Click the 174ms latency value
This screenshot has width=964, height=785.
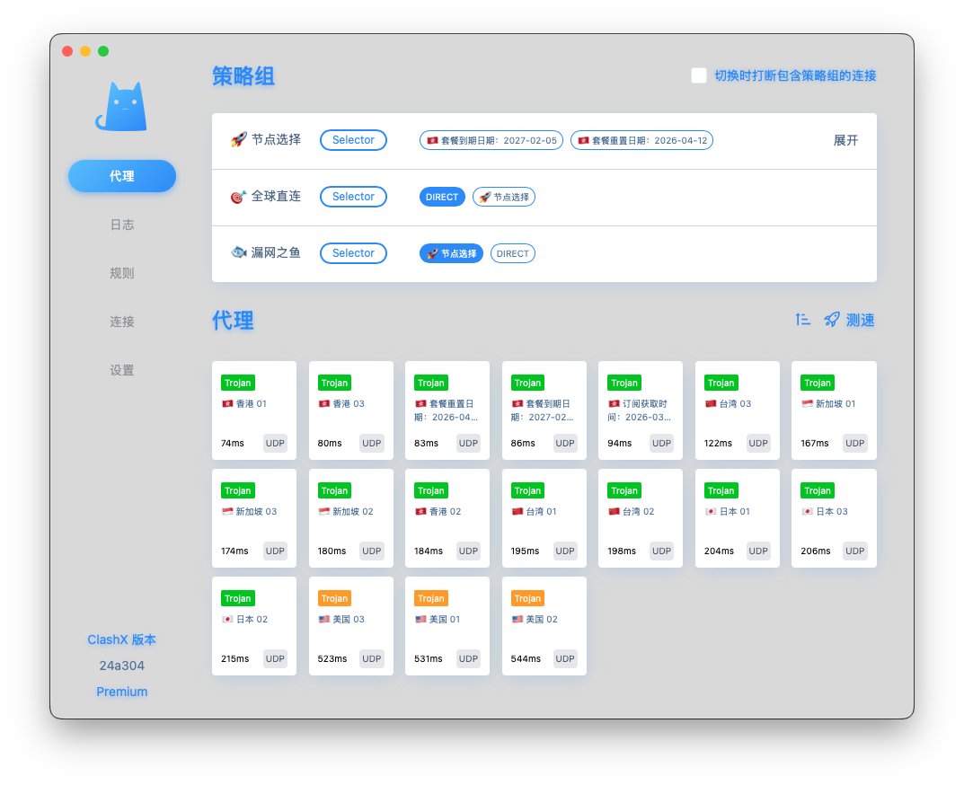(x=234, y=551)
